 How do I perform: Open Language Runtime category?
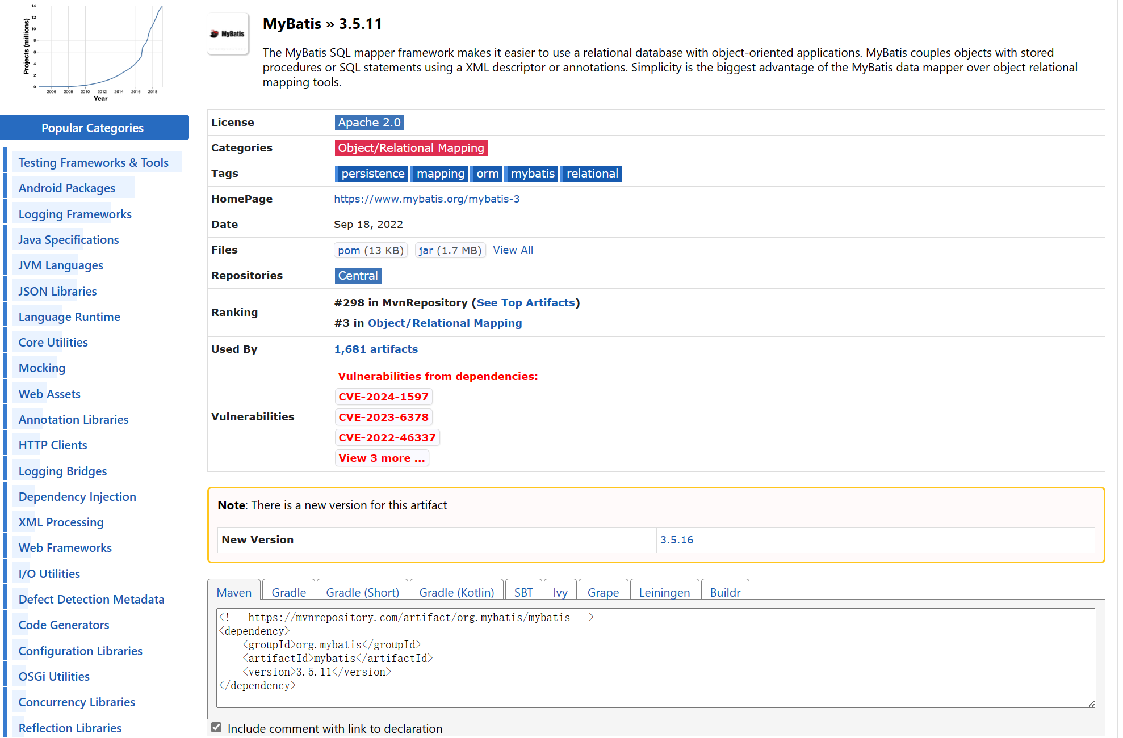(69, 317)
